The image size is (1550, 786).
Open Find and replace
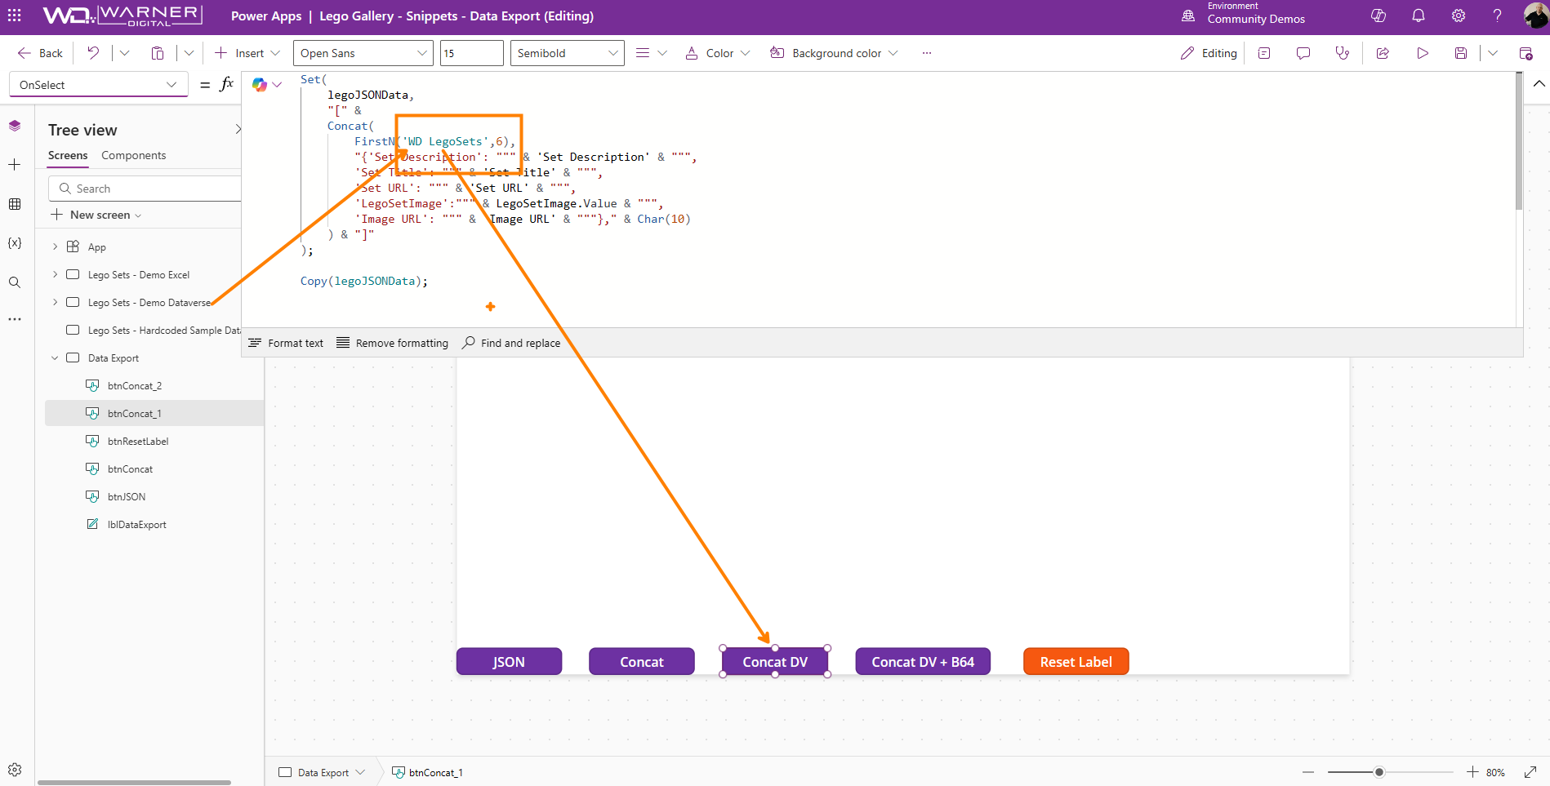(511, 343)
